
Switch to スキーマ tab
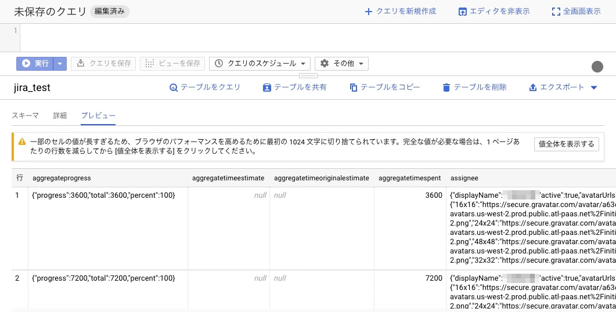pos(25,115)
